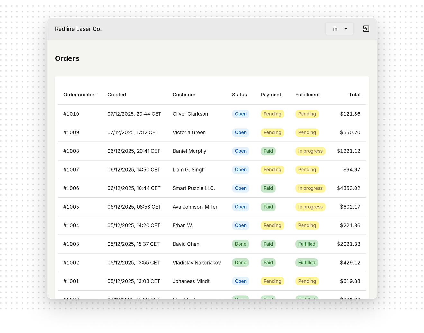This screenshot has width=424, height=333.
Task: Click the Paid badge on order #1006
Action: (268, 188)
